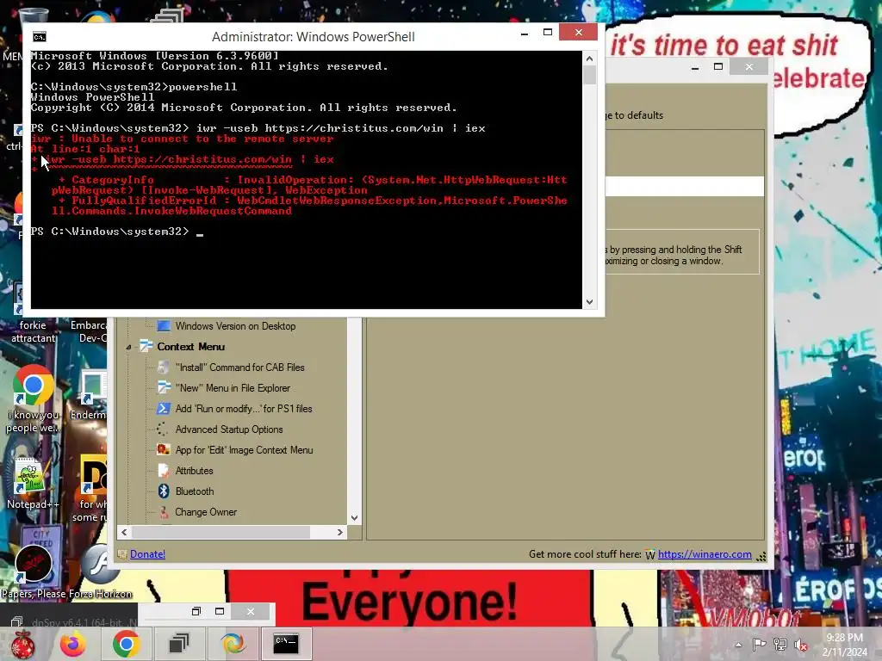Open Forza Horizon desktop shortcut
882x661 pixels.
pos(101,571)
